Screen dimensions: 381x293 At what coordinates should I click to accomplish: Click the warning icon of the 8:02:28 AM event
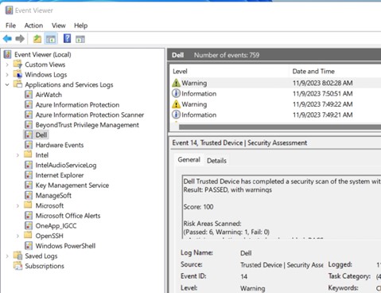click(x=176, y=83)
